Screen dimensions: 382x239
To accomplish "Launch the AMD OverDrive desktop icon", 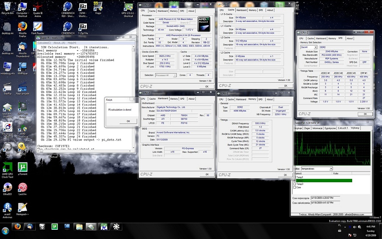I will point(22,132).
